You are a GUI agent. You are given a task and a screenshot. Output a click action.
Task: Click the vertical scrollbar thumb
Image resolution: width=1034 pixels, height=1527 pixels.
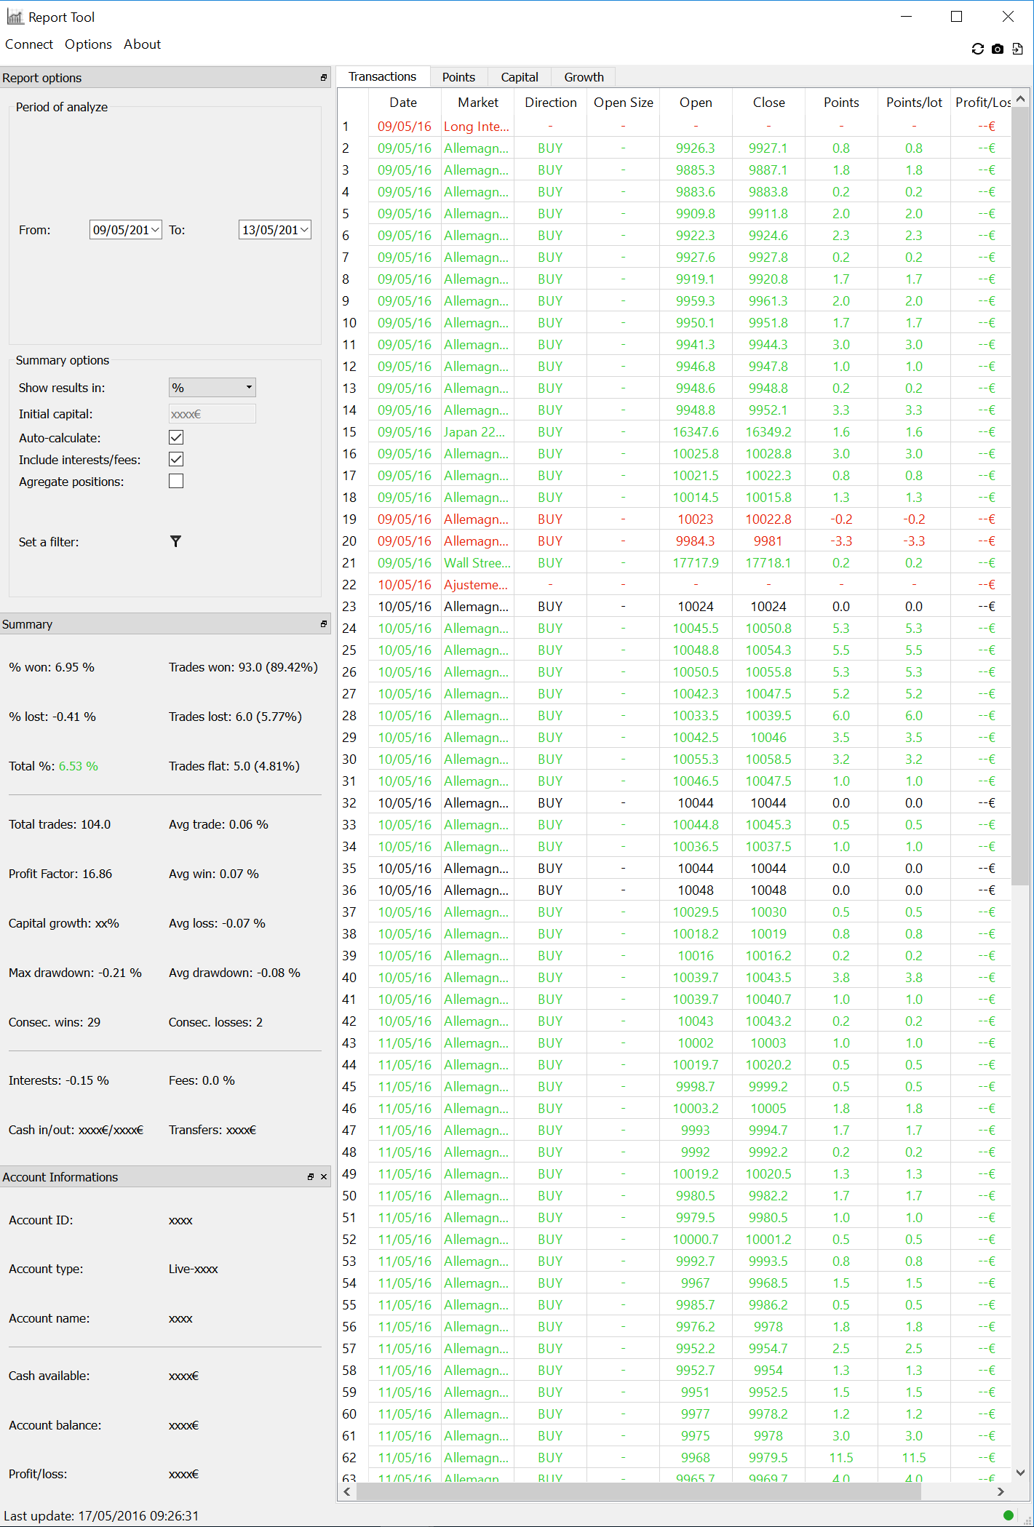[x=1020, y=496]
